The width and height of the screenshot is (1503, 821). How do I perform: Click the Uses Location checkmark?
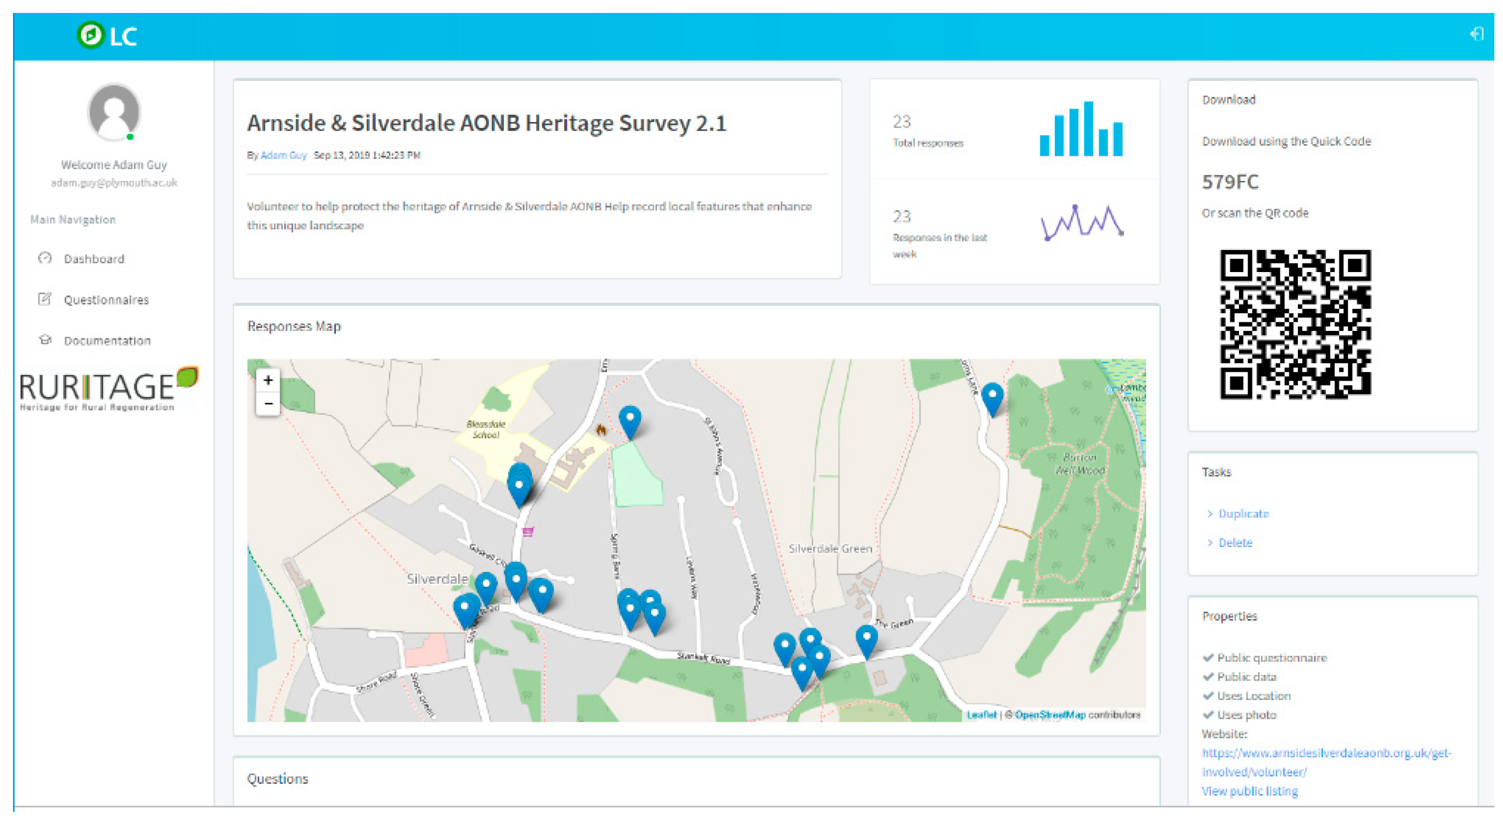1208,696
